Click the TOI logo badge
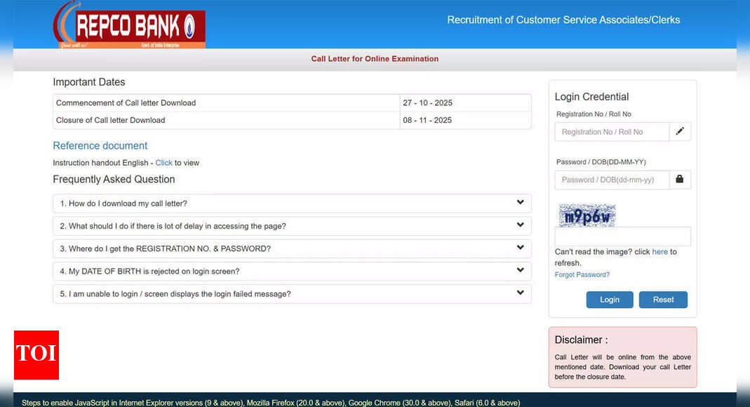The image size is (750, 407). coord(36,354)
